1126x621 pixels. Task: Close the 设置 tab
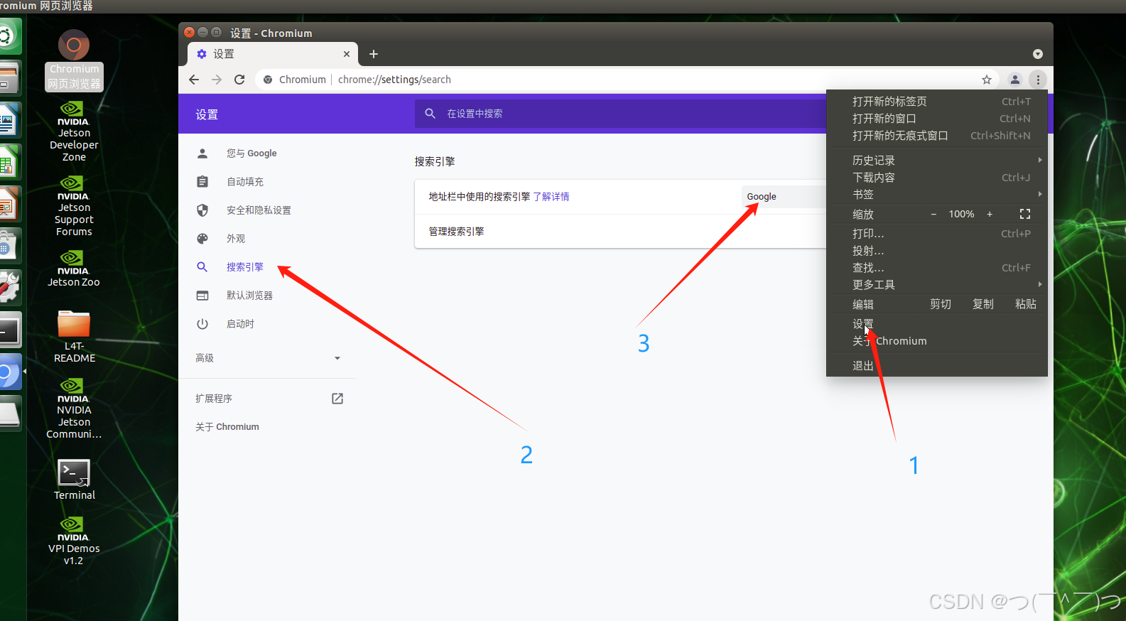[x=347, y=54]
